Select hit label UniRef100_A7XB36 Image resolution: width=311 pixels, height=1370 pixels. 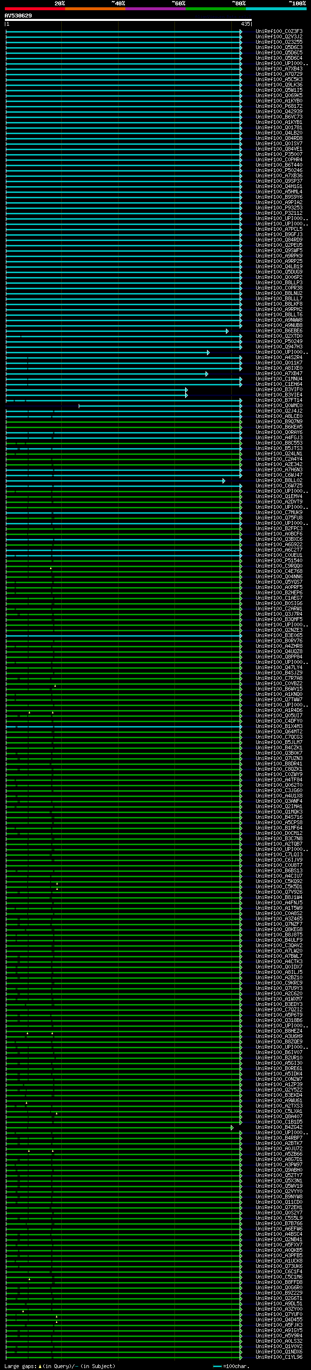(279, 175)
